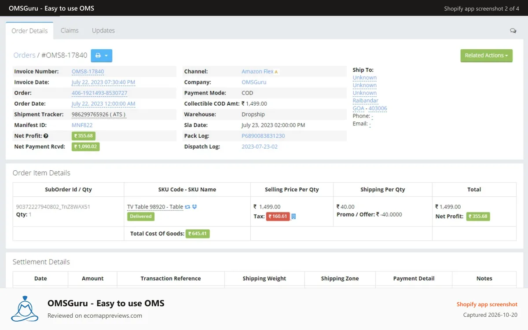Screen dimensions: 528x330
Task: Click the Phone dash link
Action: [372, 116]
